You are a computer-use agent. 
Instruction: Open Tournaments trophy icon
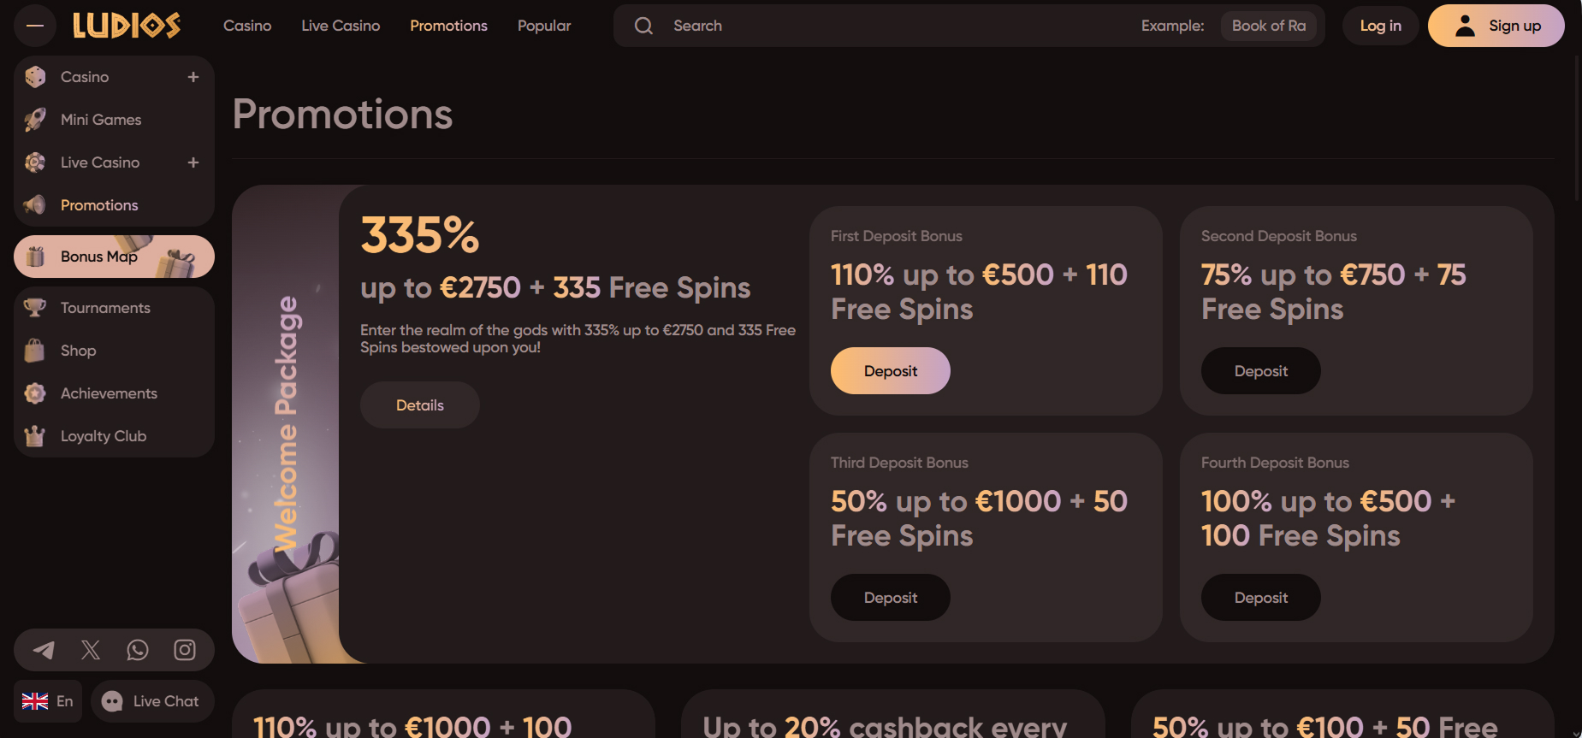[x=35, y=308]
